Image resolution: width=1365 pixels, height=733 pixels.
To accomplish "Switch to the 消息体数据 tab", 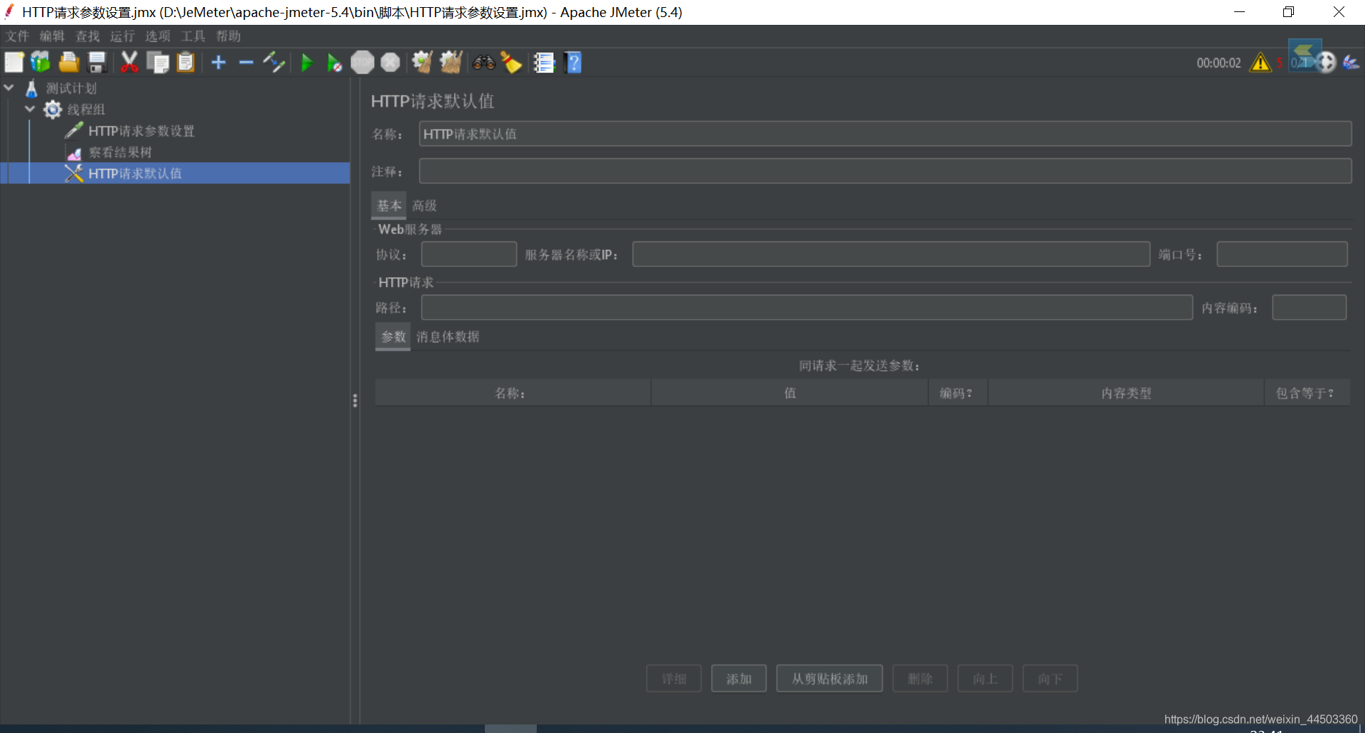I will click(x=448, y=337).
